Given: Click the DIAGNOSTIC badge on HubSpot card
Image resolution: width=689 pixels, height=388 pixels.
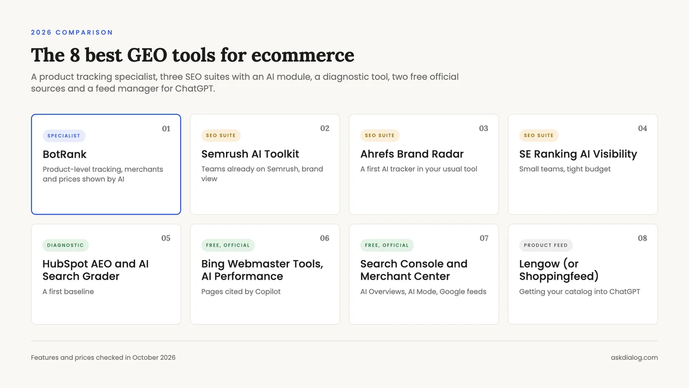Looking at the screenshot, I should point(65,245).
